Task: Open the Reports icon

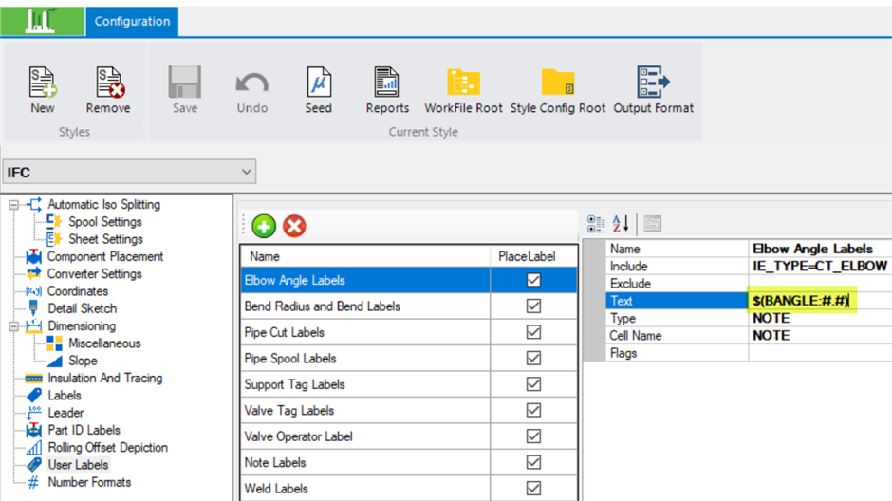Action: click(x=387, y=83)
